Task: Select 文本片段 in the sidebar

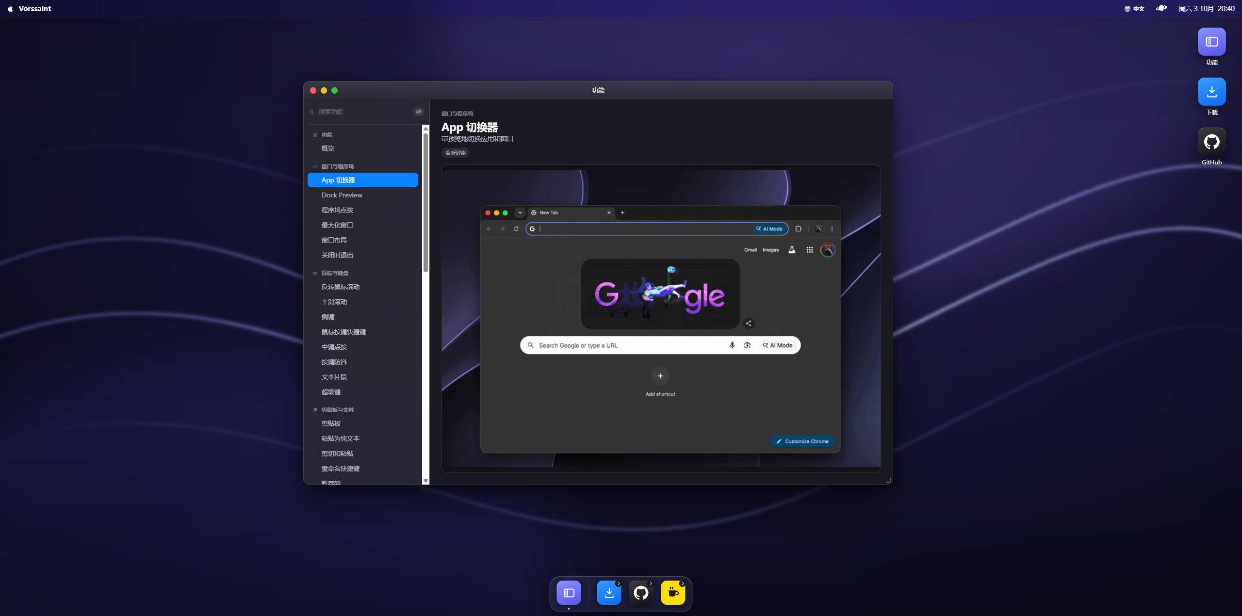Action: click(363, 377)
